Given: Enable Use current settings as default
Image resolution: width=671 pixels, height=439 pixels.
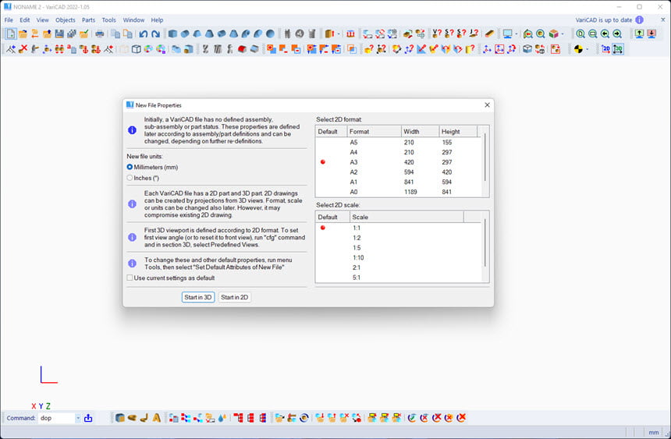Looking at the screenshot, I should point(130,278).
